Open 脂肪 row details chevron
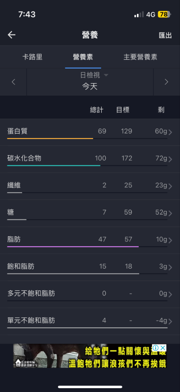 (170, 240)
